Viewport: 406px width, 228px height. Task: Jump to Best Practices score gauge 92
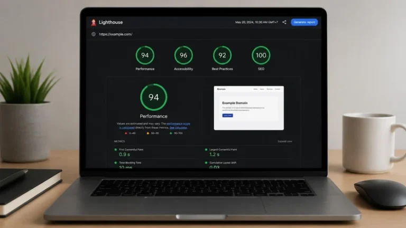[222, 55]
